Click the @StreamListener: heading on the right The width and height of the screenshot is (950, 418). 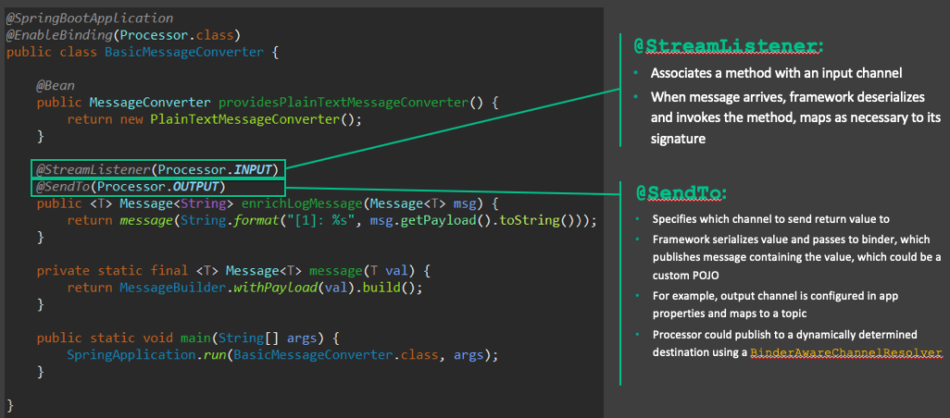point(729,46)
